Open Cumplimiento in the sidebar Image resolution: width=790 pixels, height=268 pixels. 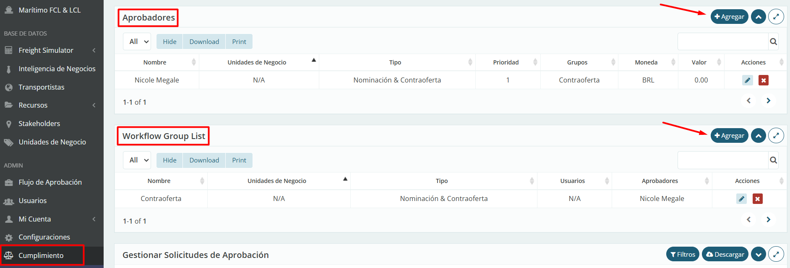click(x=41, y=255)
